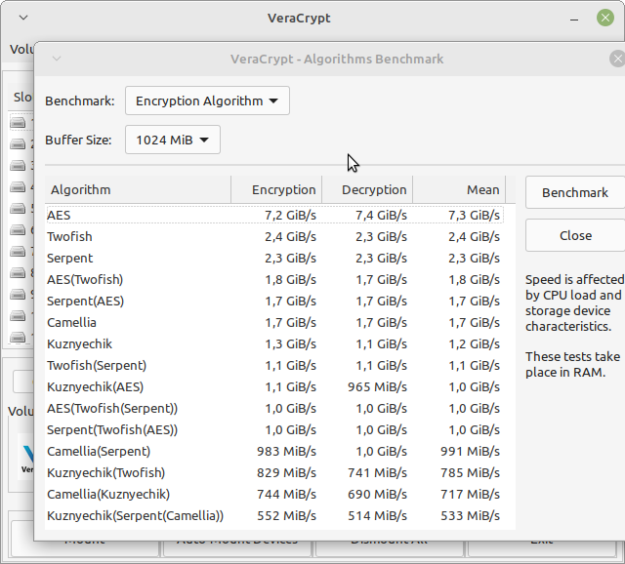Screen dimensions: 625x564
Task: Click the first drive slot icon in VeraCrypt main window
Action: click(x=18, y=123)
